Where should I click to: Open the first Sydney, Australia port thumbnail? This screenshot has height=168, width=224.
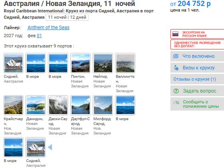point(14,63)
